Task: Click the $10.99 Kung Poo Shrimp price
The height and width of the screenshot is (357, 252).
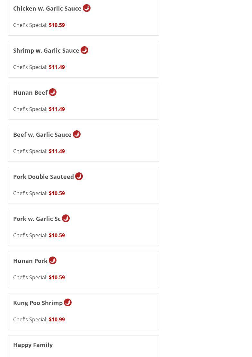Action: coord(57,319)
